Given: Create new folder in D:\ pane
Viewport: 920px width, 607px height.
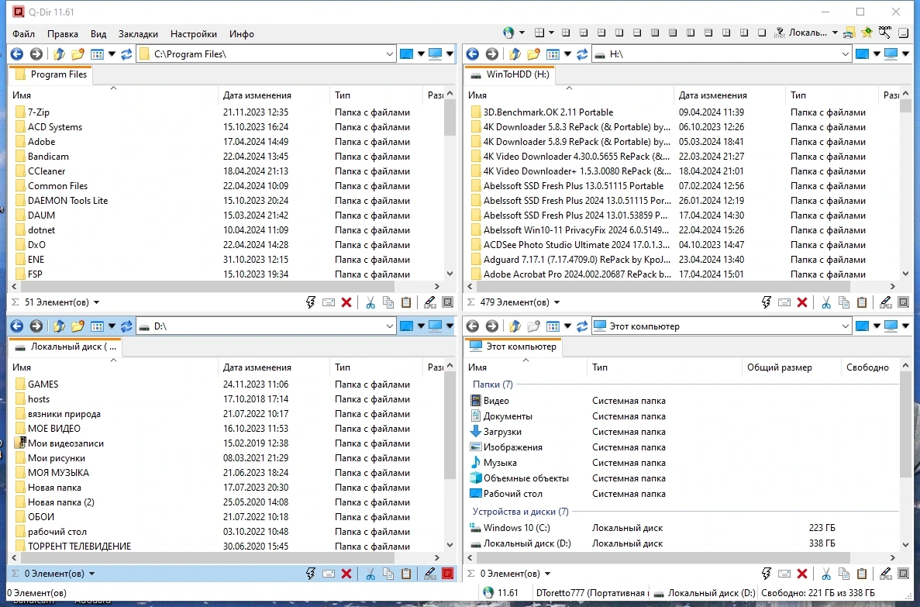Looking at the screenshot, I should pos(78,326).
